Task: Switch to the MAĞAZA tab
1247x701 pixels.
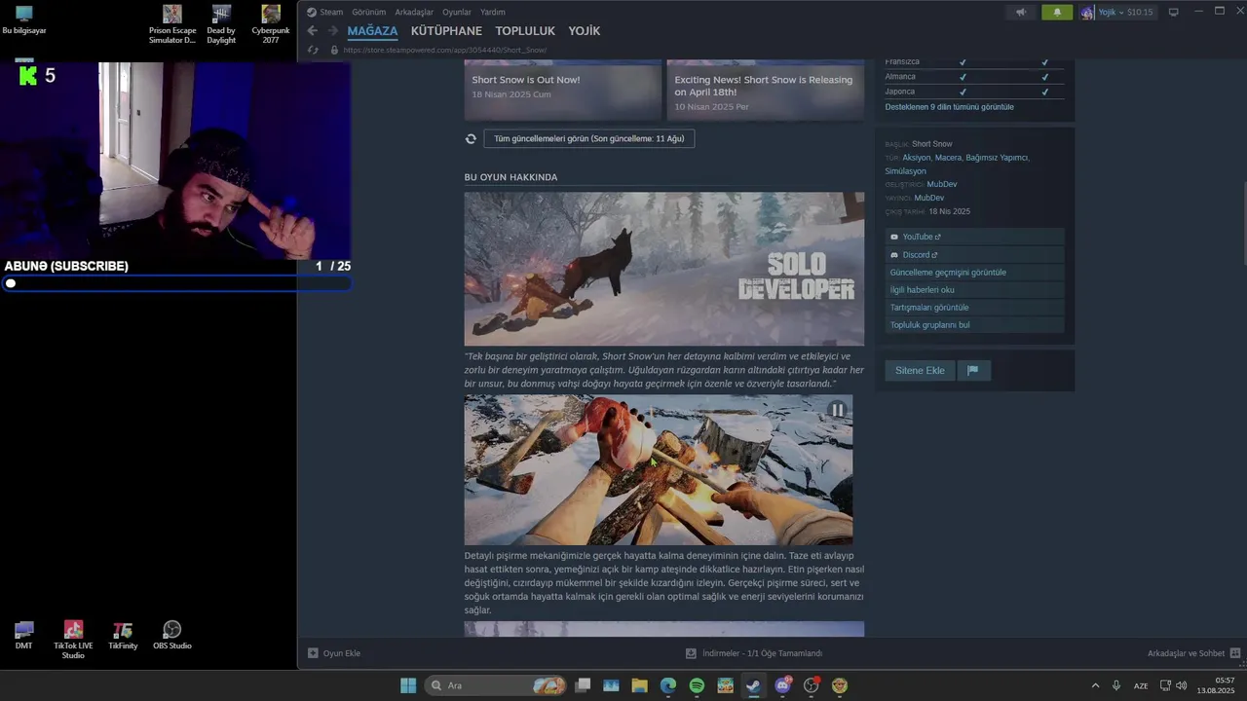Action: click(x=372, y=31)
